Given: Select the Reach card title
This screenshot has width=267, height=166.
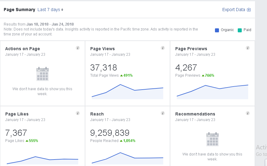Looking at the screenshot, I should tap(97, 114).
